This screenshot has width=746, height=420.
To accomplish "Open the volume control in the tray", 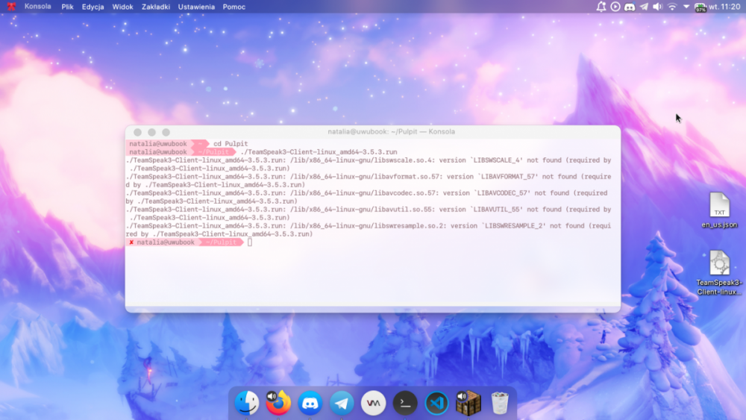I will click(x=657, y=7).
